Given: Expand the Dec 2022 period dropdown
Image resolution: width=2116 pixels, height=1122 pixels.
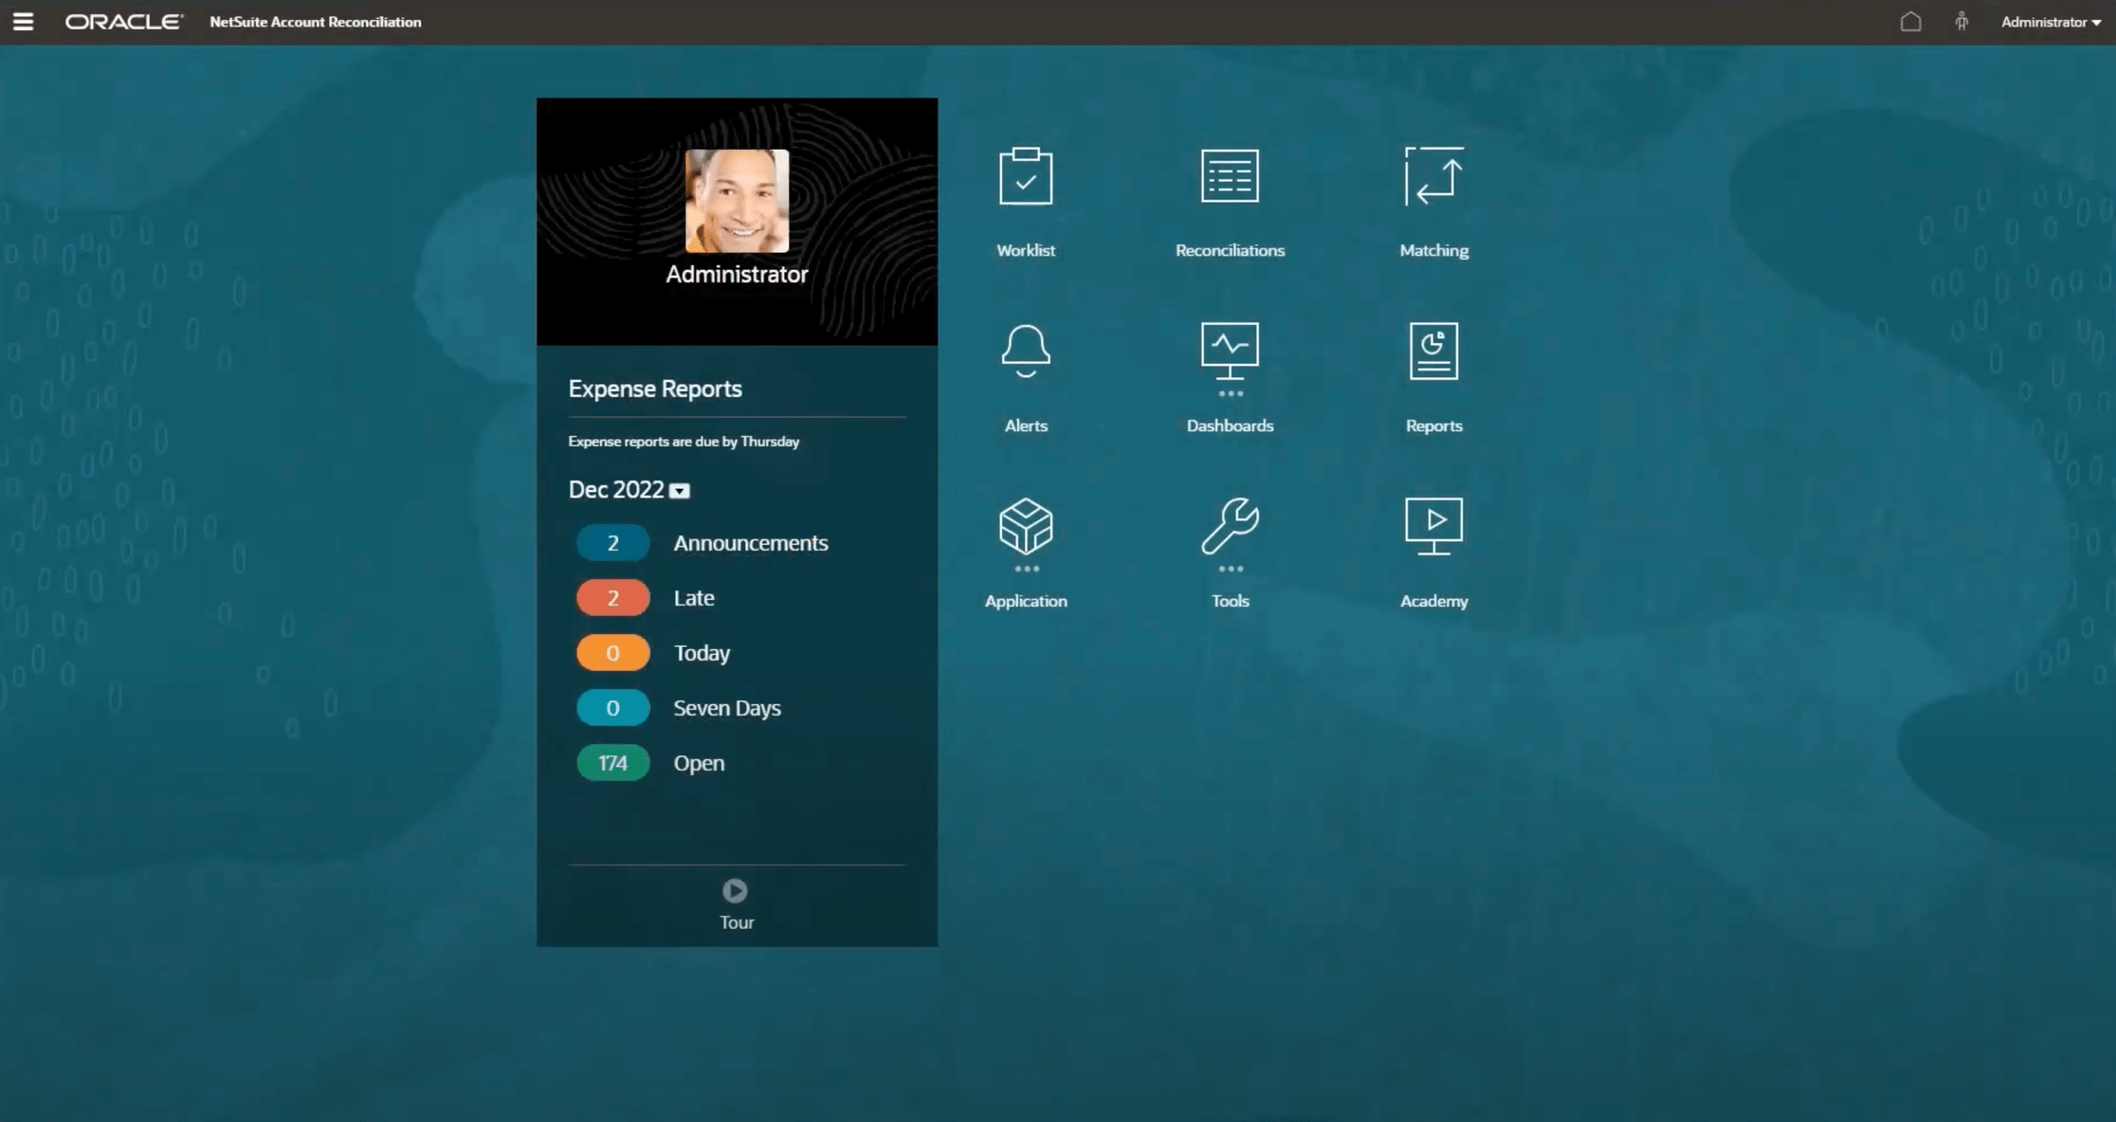Looking at the screenshot, I should pos(680,491).
